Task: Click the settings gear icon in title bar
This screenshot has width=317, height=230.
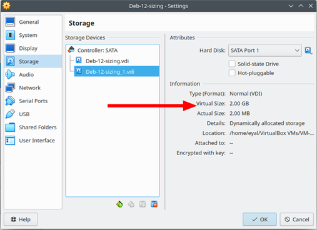Action: pyautogui.click(x=6, y=6)
